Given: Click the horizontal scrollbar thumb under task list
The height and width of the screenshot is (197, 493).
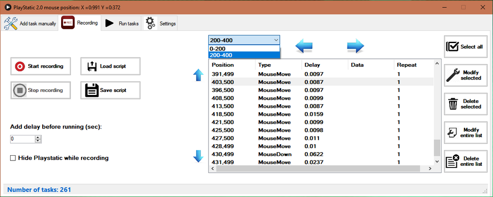Looking at the screenshot, I should point(318,169).
